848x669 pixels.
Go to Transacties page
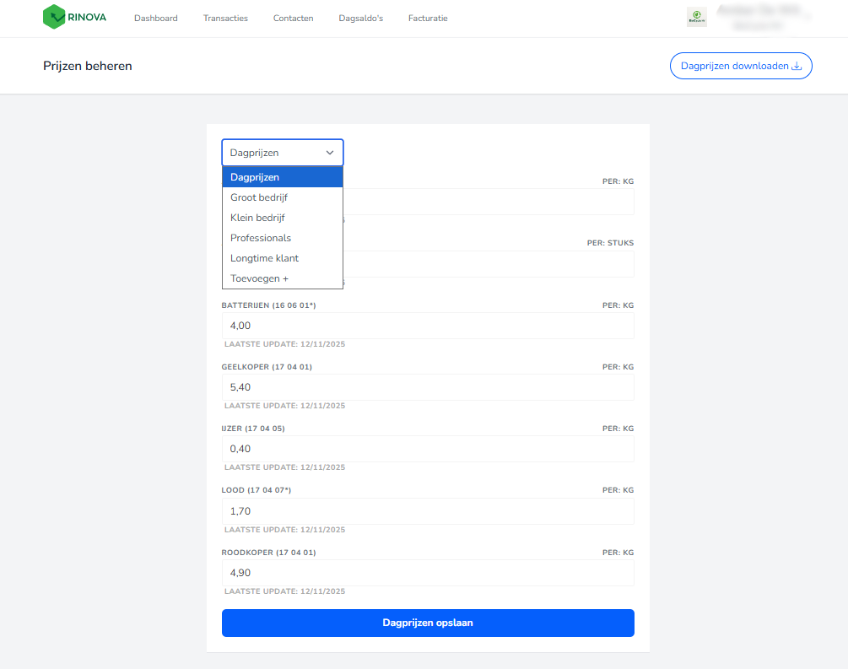point(225,19)
